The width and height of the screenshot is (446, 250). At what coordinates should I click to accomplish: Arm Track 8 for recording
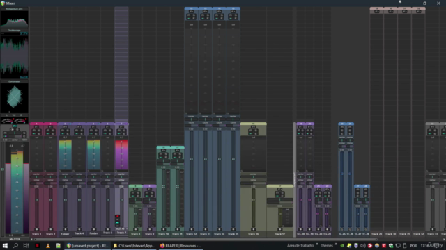point(135,229)
